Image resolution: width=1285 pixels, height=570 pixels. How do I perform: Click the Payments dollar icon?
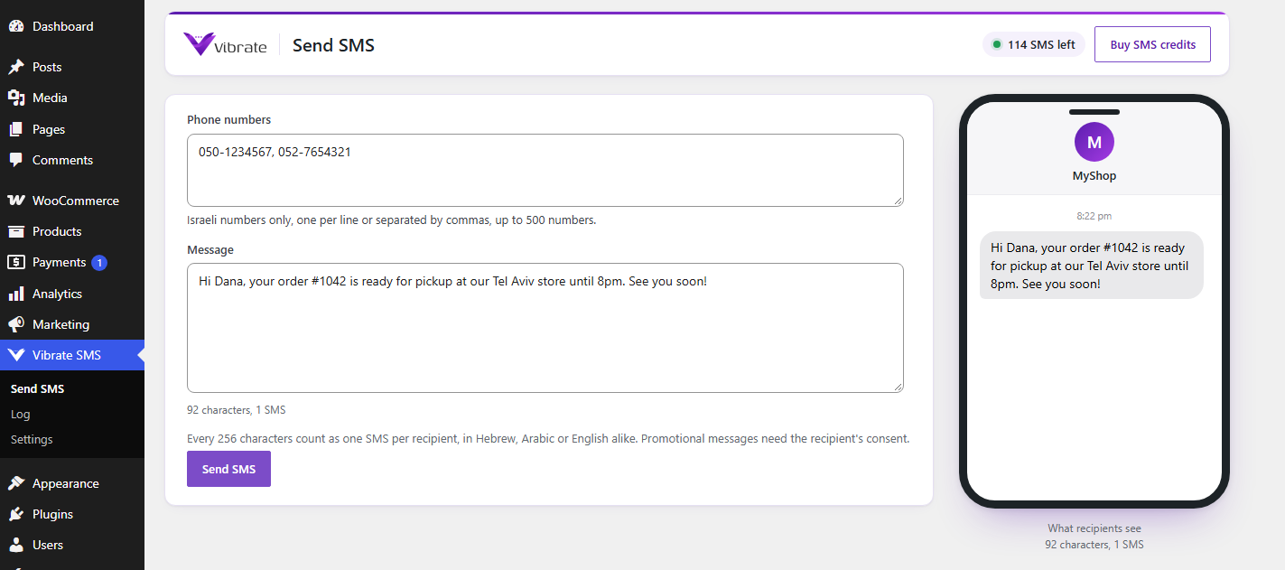click(16, 262)
